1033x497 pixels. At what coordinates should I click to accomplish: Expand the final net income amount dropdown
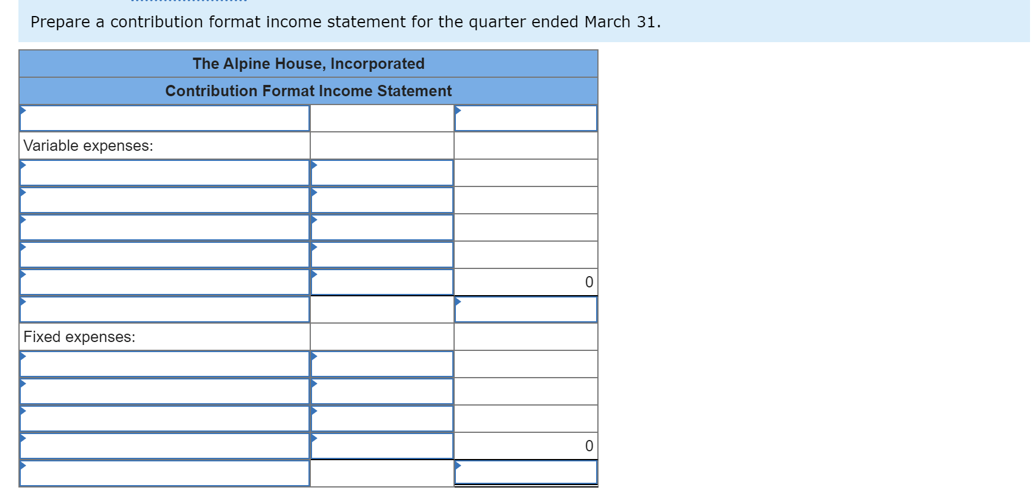pos(527,473)
